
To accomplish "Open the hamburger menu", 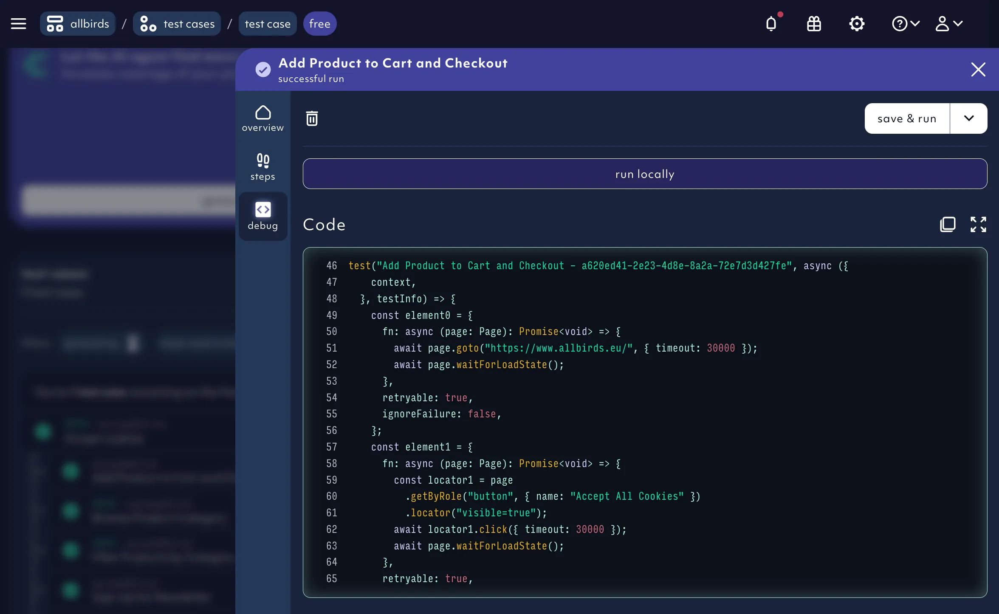I will tap(18, 24).
